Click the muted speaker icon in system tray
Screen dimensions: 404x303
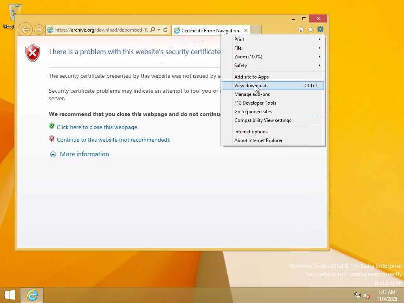pos(367,296)
